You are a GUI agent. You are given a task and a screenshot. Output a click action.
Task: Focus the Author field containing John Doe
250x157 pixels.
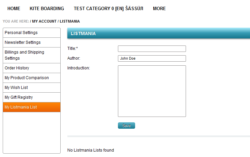pyautogui.click(x=152, y=59)
